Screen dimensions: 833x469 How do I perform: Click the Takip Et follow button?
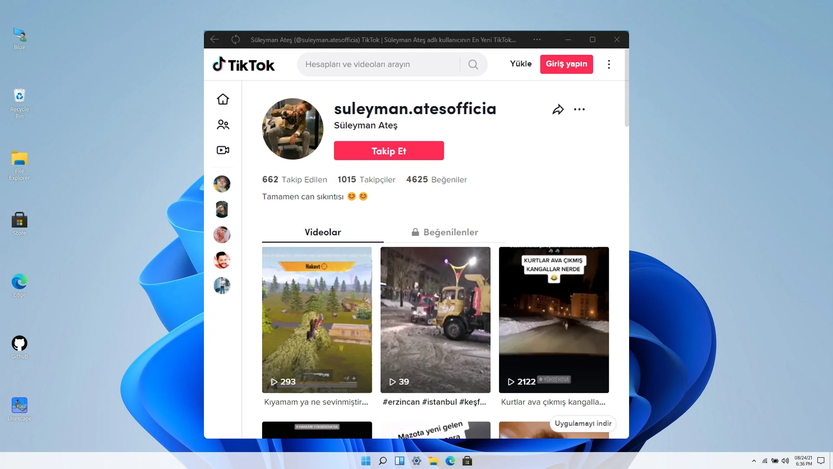(389, 151)
